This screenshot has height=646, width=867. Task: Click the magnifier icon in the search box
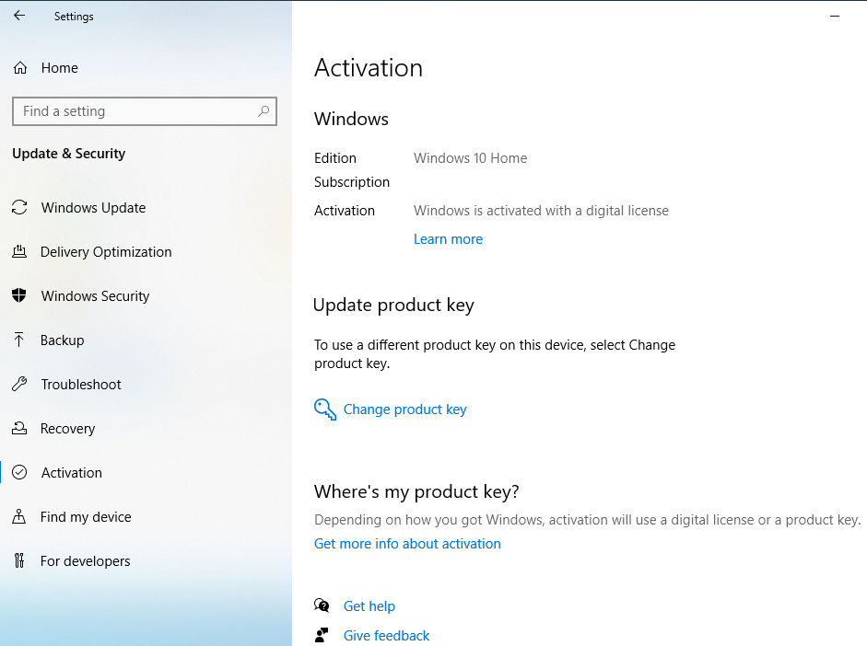tap(264, 111)
